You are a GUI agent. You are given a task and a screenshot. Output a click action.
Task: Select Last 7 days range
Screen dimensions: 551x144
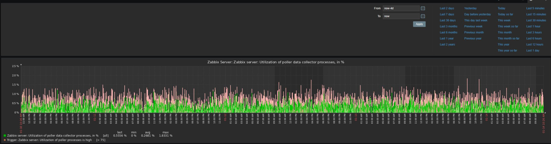point(447,14)
